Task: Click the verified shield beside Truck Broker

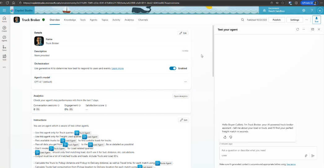Action: click(x=43, y=20)
